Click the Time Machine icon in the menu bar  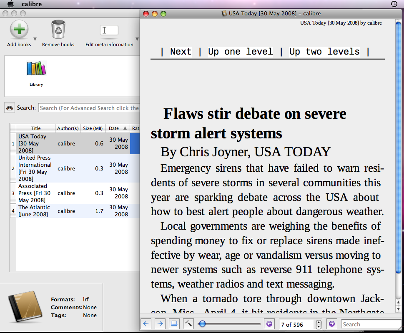point(394,4)
